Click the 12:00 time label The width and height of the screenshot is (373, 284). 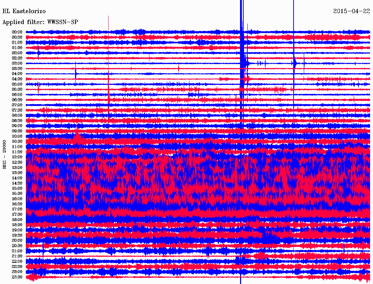tap(17, 157)
